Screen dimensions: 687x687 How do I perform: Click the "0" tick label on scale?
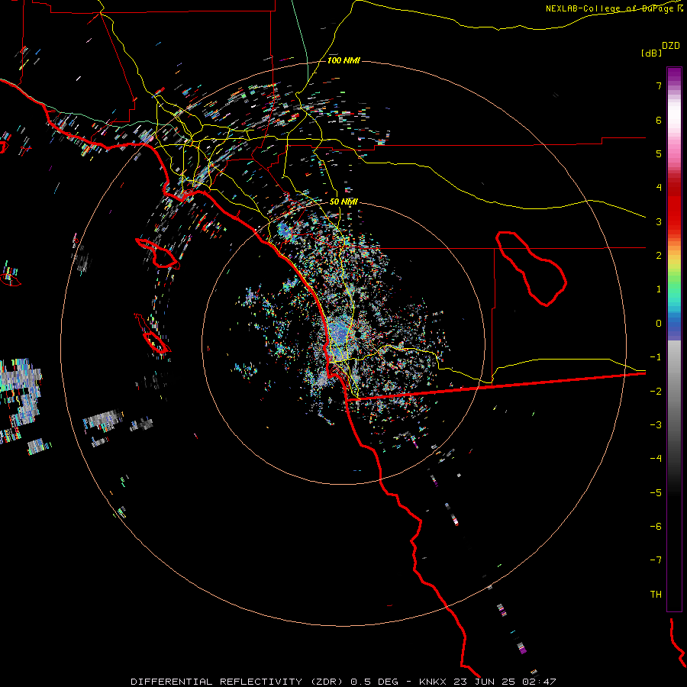tap(659, 324)
